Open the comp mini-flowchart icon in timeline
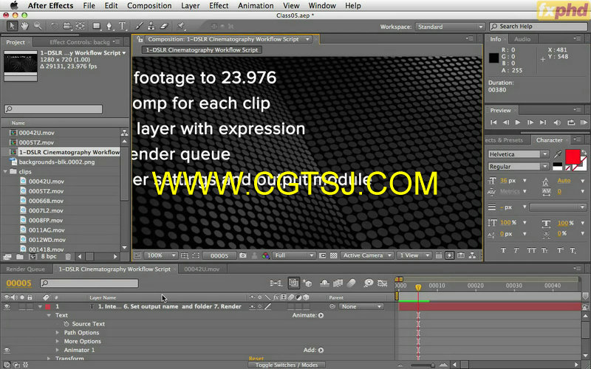 point(276,283)
